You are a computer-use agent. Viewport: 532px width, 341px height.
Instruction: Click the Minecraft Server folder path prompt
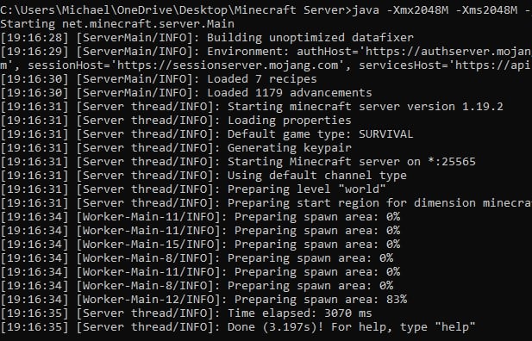pos(176,9)
